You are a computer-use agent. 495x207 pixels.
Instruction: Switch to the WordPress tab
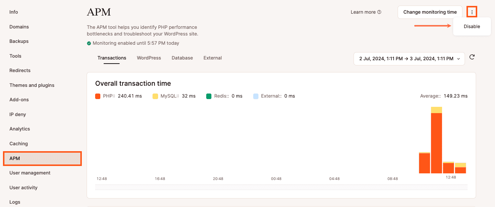coord(149,58)
